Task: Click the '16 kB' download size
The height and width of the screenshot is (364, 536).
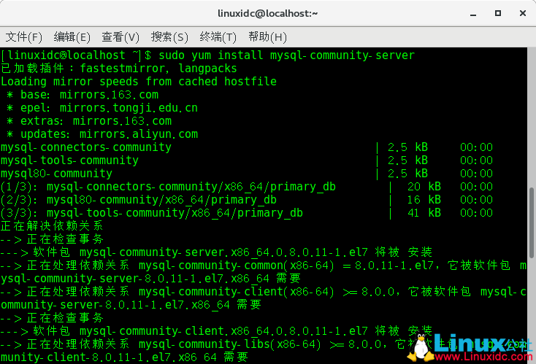Action: click(424, 200)
